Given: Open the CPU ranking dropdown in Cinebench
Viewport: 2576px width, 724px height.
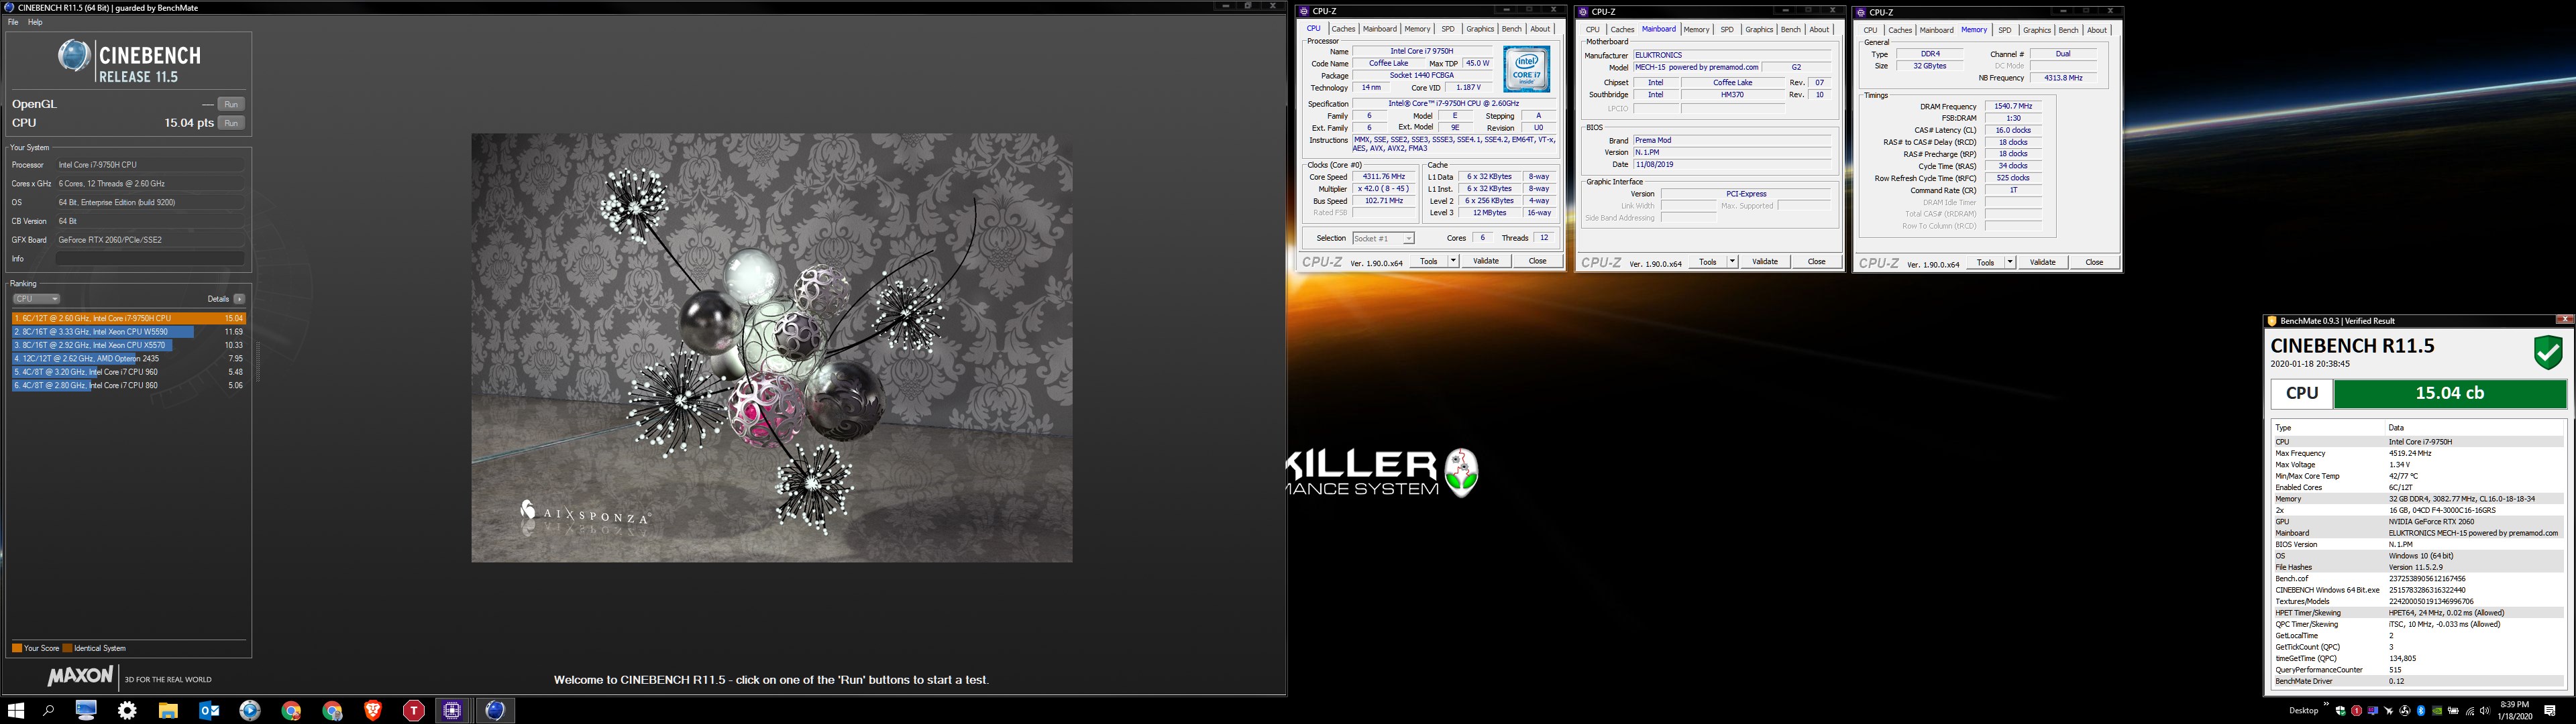Looking at the screenshot, I should point(36,299).
